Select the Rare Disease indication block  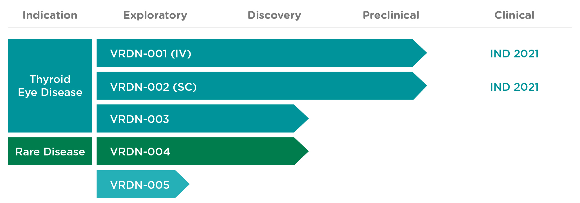pyautogui.click(x=50, y=151)
